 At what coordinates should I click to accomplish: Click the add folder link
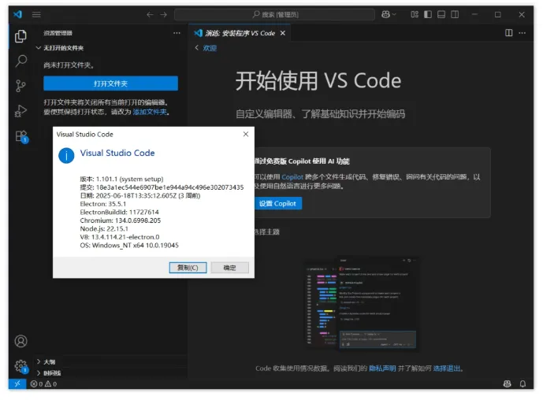tap(150, 112)
